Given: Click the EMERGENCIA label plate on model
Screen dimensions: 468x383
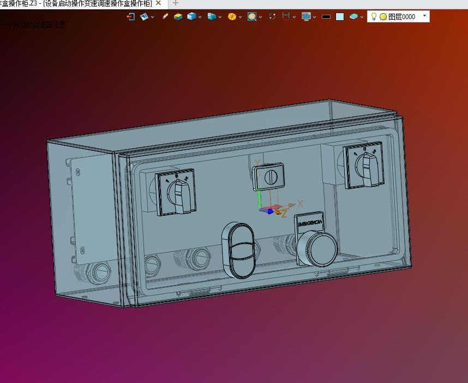Looking at the screenshot, I should click(309, 223).
